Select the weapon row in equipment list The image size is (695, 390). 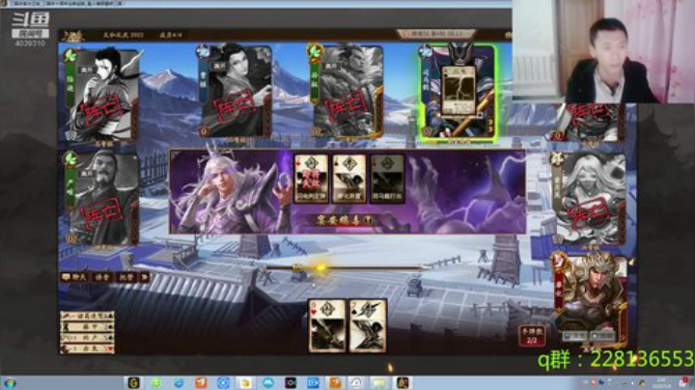tap(87, 317)
